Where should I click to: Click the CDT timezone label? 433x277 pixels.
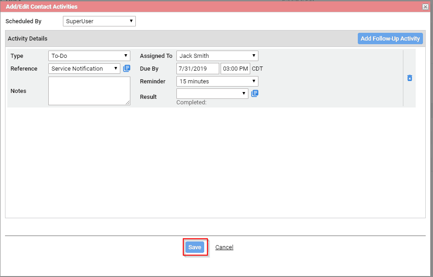coord(258,69)
